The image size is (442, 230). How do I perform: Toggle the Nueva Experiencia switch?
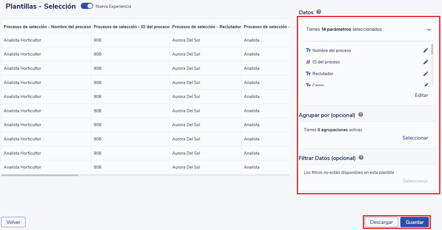pos(87,6)
